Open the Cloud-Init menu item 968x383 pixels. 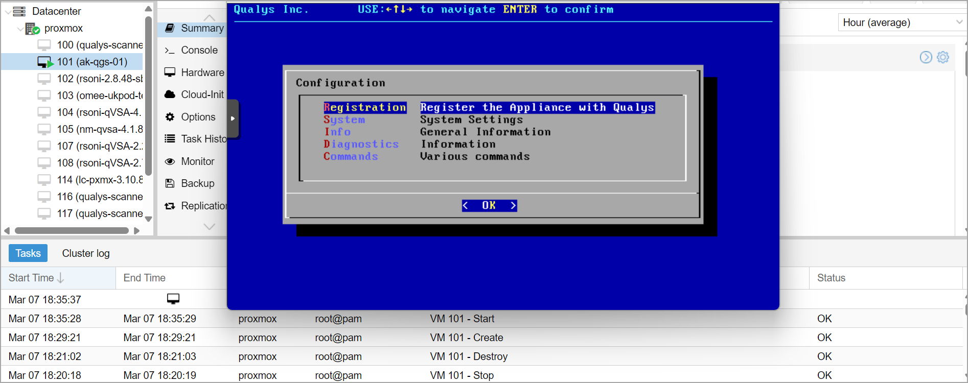(192, 94)
